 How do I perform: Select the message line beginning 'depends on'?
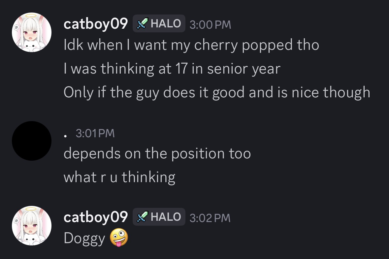(x=157, y=153)
